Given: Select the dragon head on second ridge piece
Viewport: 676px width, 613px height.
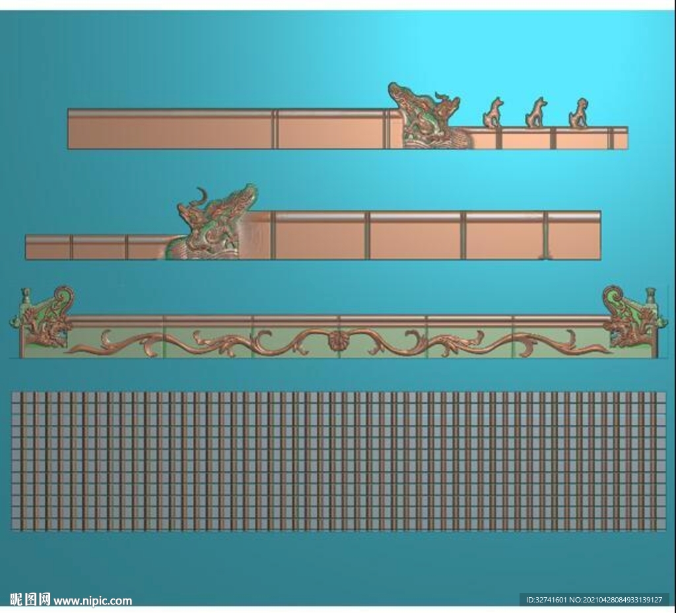Looking at the screenshot, I should click(211, 222).
